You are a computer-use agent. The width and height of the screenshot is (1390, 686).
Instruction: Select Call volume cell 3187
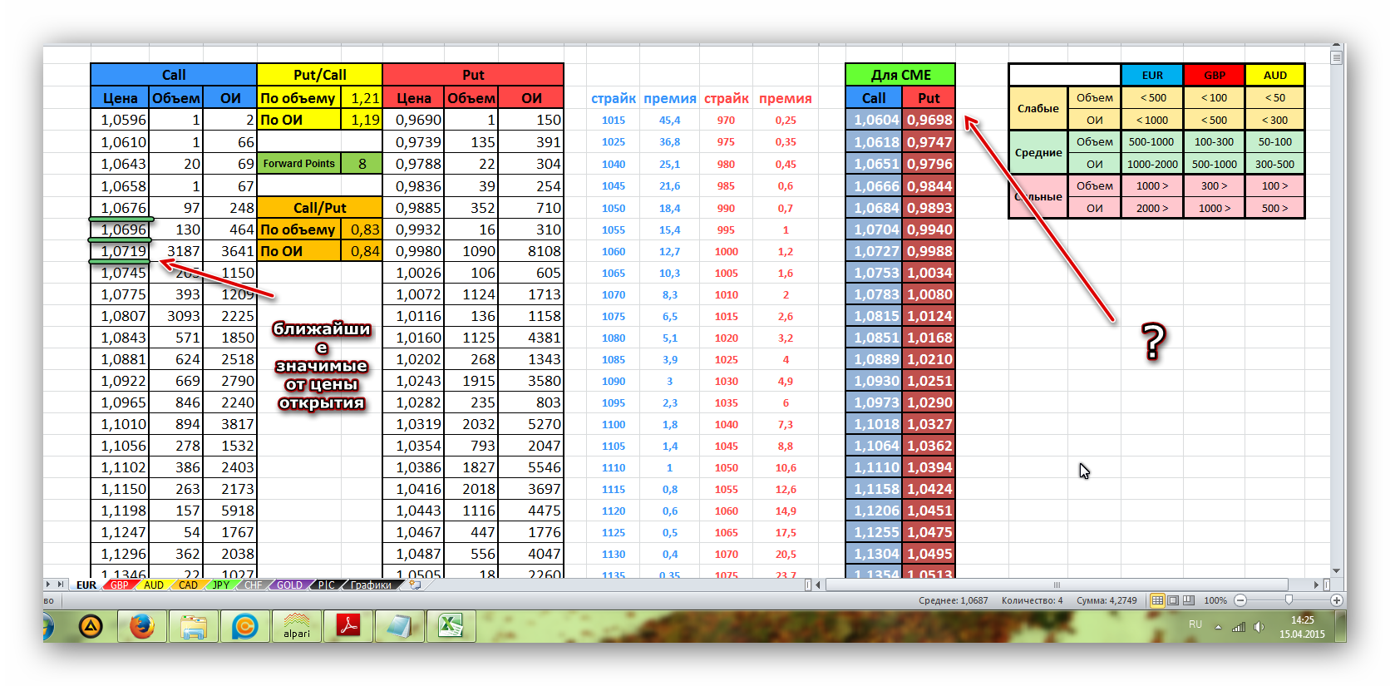tap(175, 251)
